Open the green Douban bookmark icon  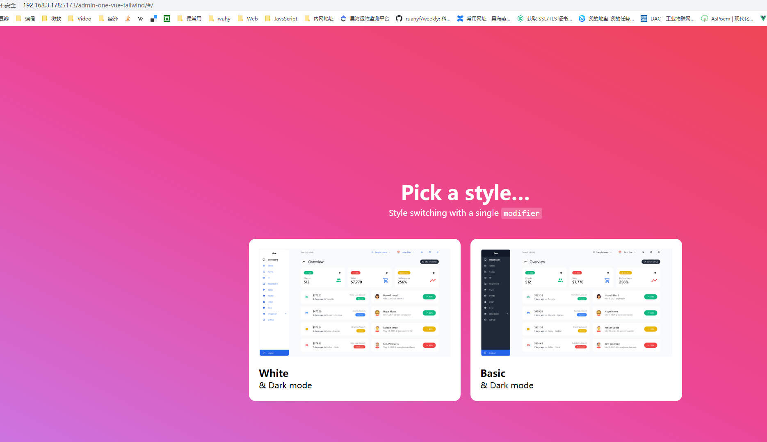(167, 18)
